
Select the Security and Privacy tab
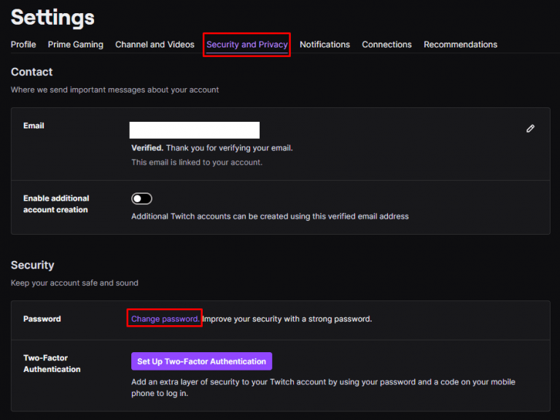pos(246,44)
